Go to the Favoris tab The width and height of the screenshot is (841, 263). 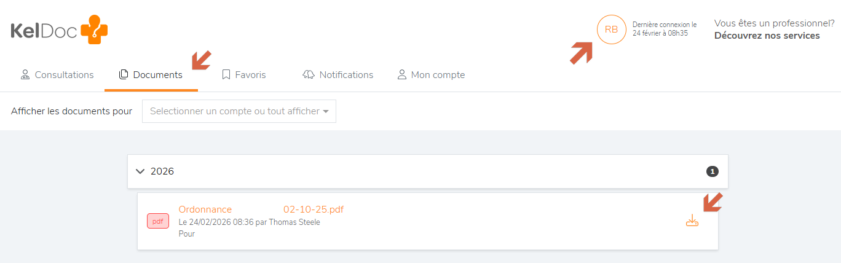click(x=250, y=75)
